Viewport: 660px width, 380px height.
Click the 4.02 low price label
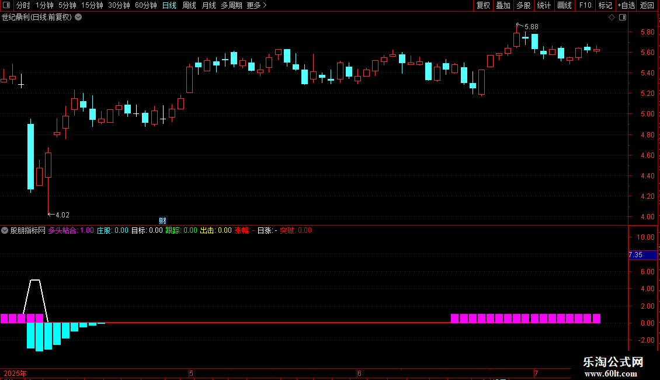(62, 215)
